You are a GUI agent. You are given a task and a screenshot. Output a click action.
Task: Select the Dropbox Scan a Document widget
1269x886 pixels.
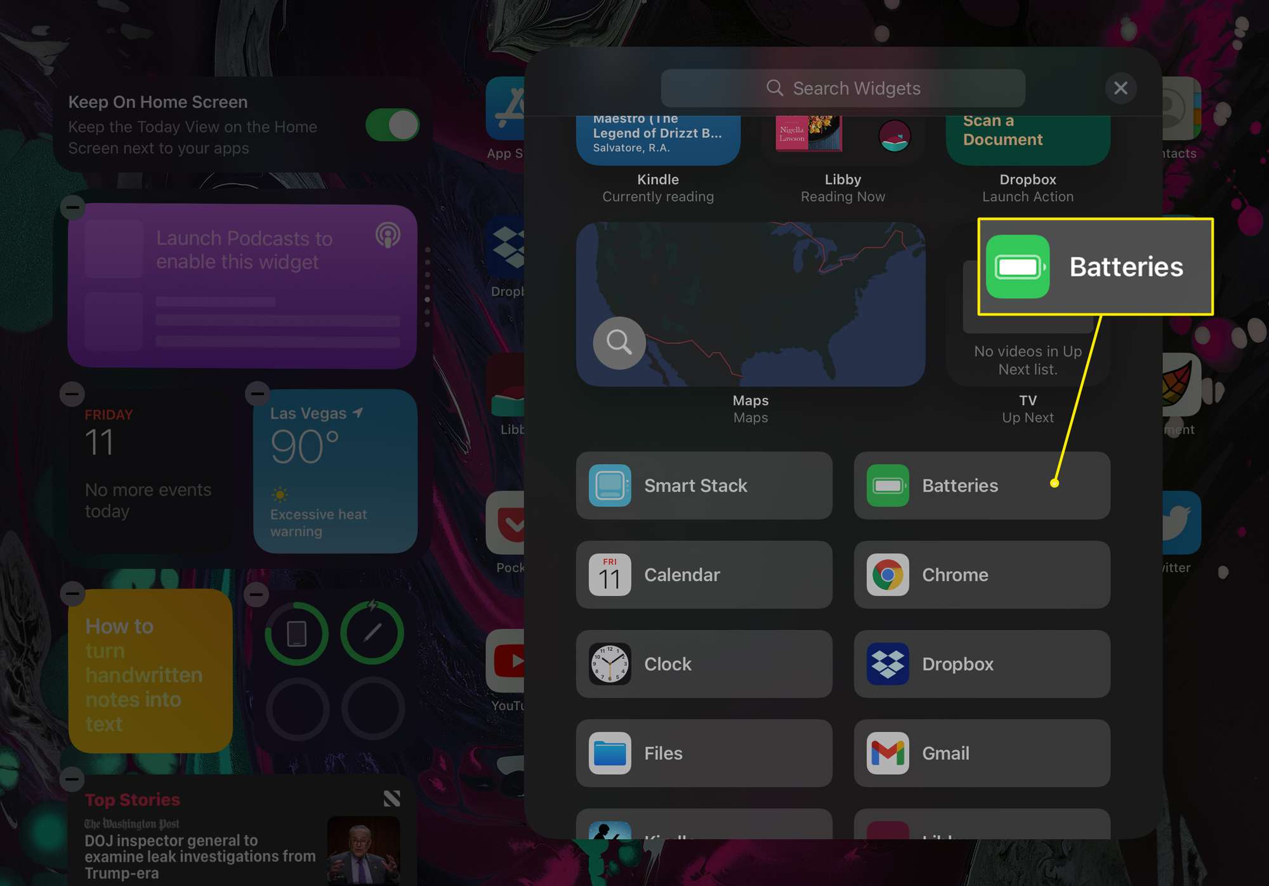[1028, 140]
